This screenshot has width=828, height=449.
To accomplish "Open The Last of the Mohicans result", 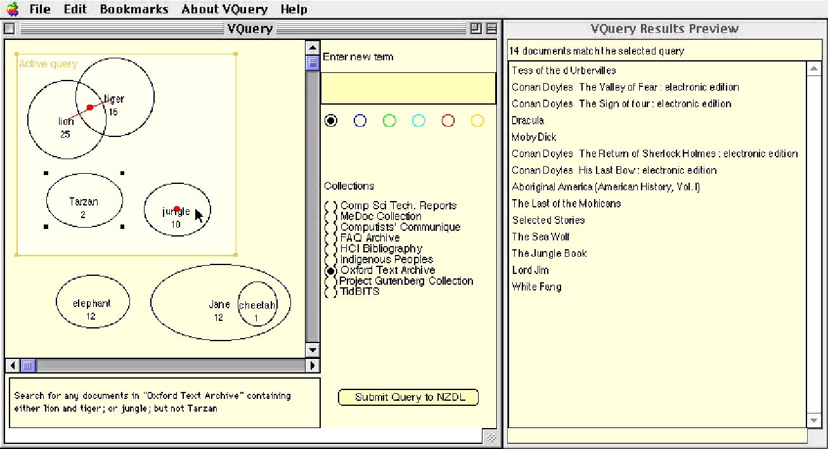I will click(x=566, y=203).
